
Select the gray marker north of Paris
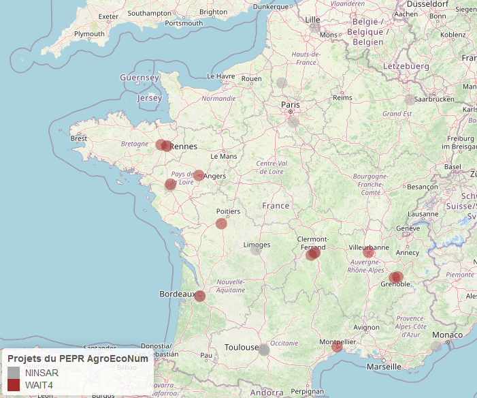pos(282,83)
